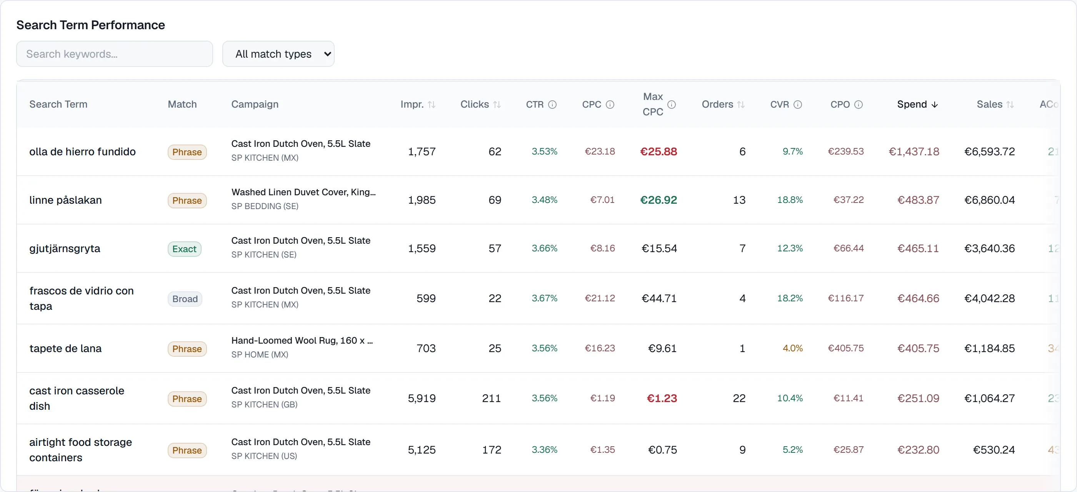The height and width of the screenshot is (492, 1077).
Task: Select the red Max CPC value €1.23
Action: [662, 399]
